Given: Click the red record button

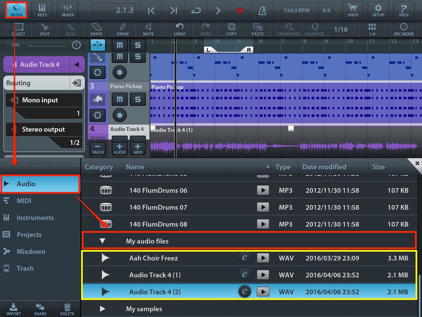Looking at the screenshot, I should tap(240, 11).
